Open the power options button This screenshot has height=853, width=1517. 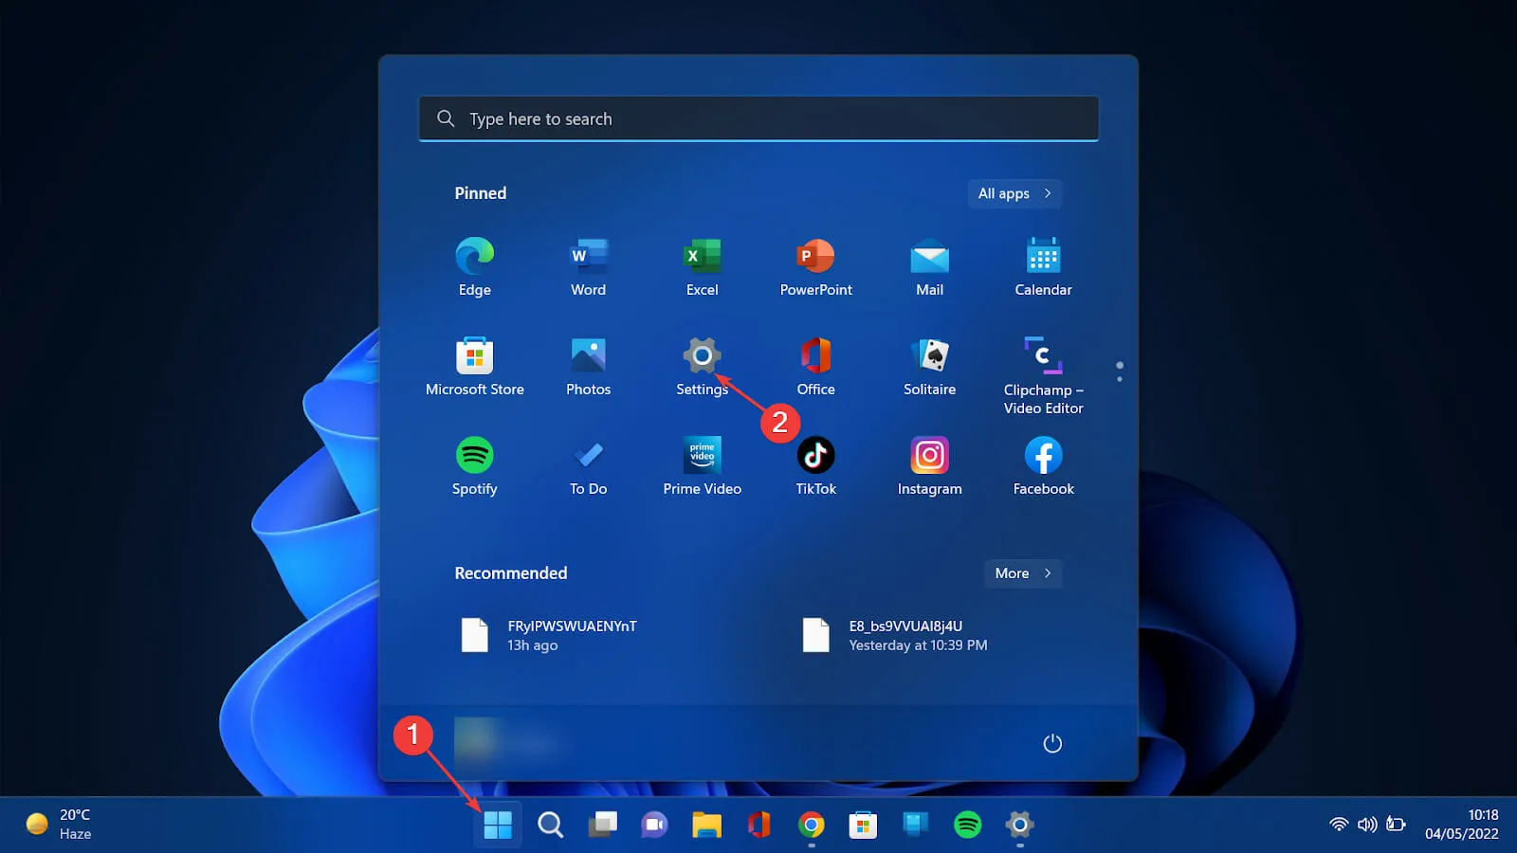pyautogui.click(x=1052, y=743)
